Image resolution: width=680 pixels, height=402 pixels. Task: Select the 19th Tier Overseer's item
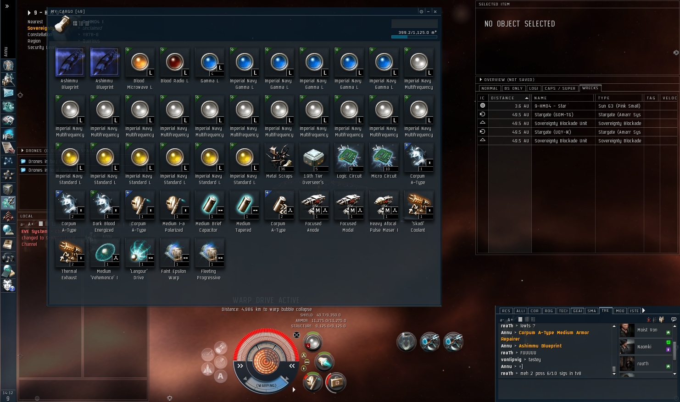[314, 164]
